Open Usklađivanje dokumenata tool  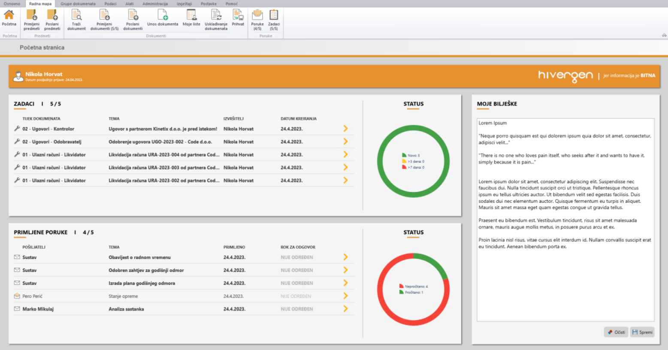pyautogui.click(x=216, y=20)
